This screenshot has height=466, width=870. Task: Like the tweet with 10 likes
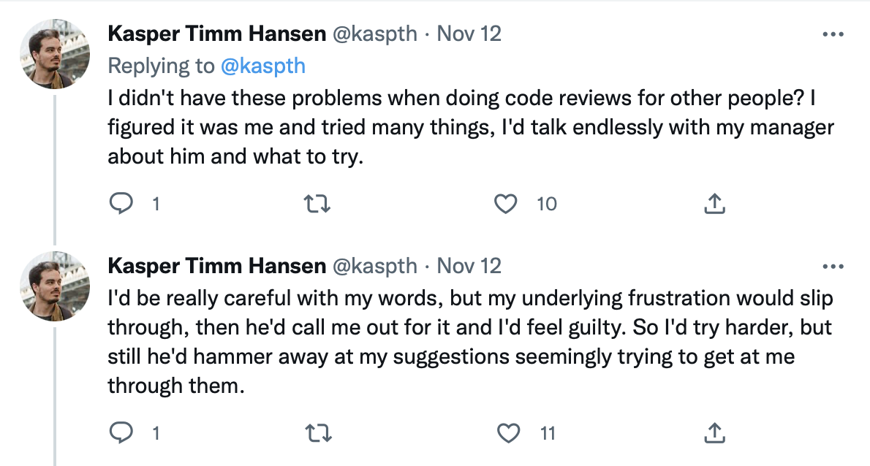click(506, 204)
